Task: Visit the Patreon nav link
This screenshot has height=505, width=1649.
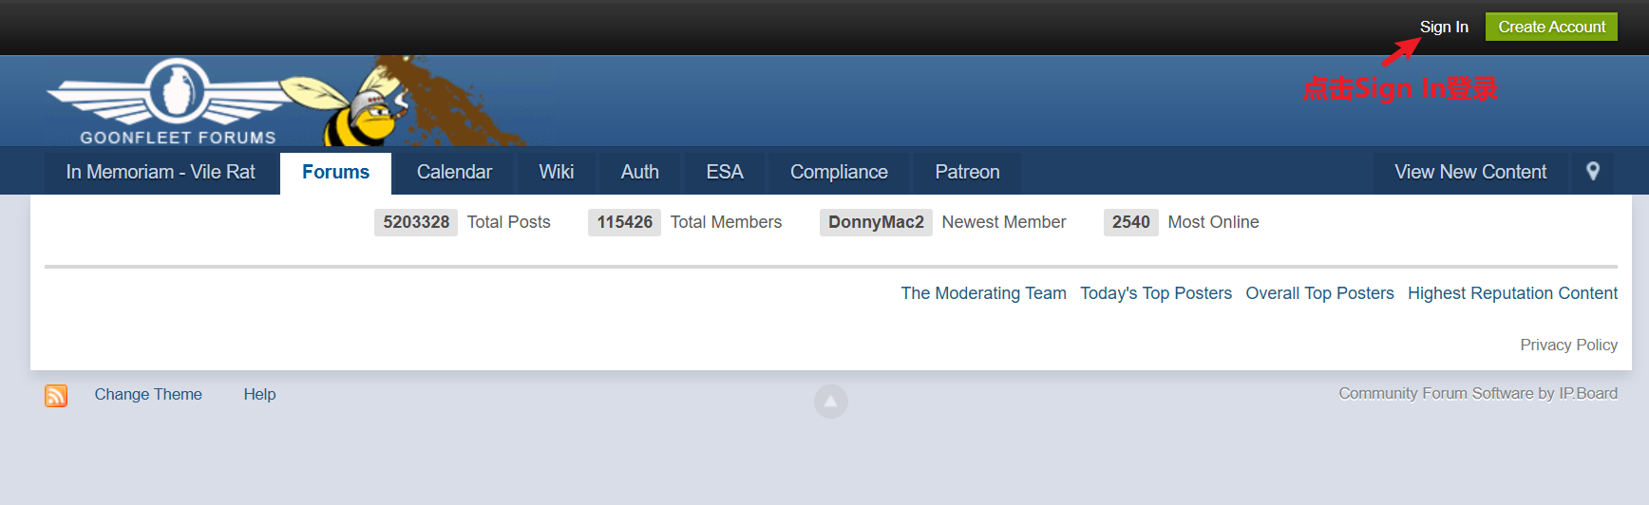Action: point(967,172)
